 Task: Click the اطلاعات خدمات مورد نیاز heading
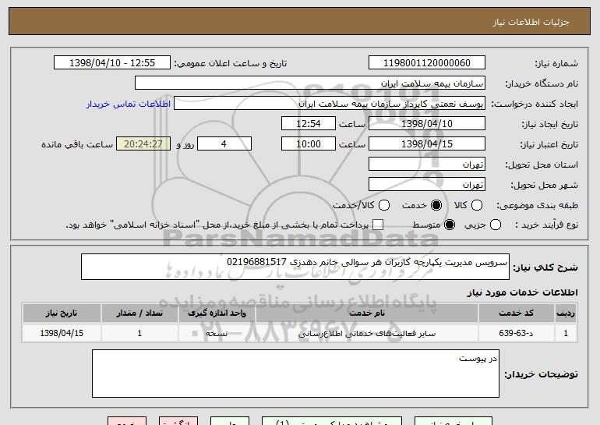coord(522,292)
